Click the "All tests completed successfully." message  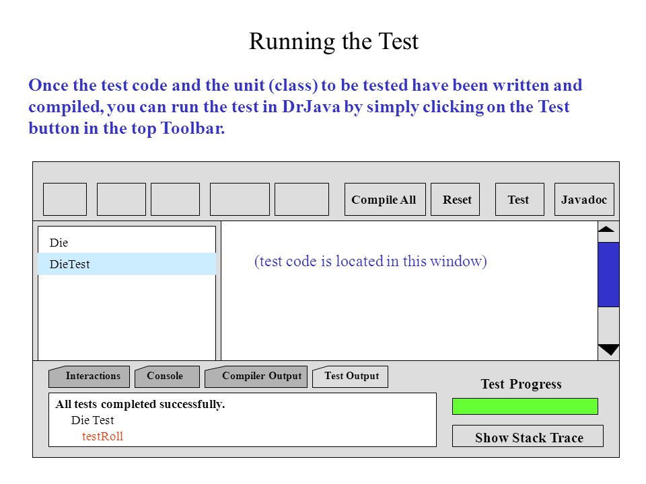140,404
